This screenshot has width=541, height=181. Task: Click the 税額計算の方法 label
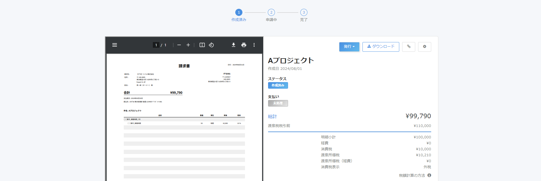click(412, 176)
